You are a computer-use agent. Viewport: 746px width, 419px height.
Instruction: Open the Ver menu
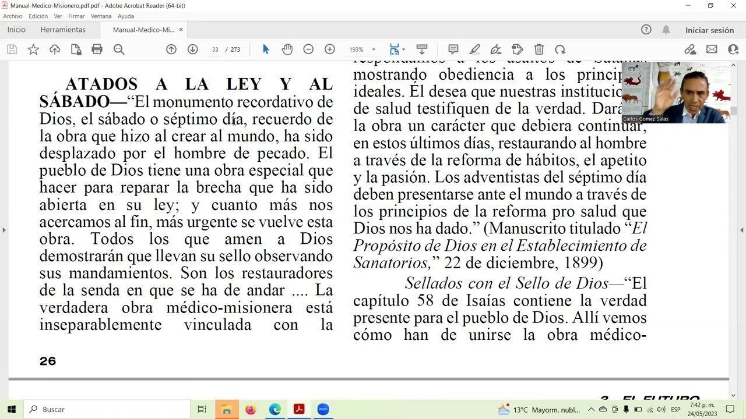[x=58, y=16]
